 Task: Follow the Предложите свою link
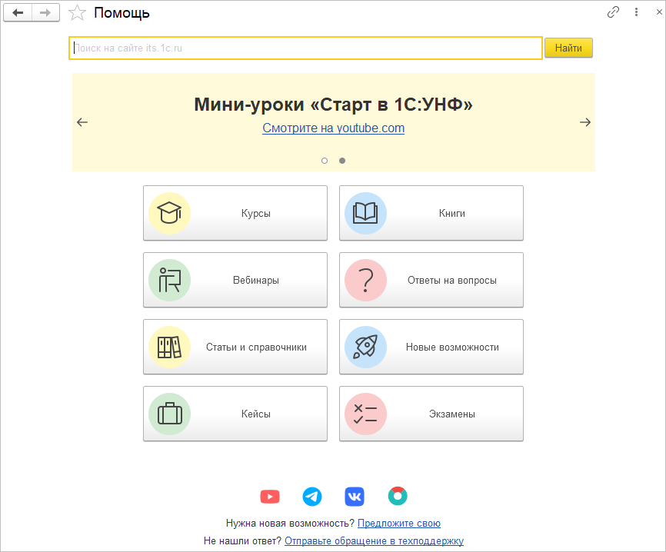coord(399,523)
